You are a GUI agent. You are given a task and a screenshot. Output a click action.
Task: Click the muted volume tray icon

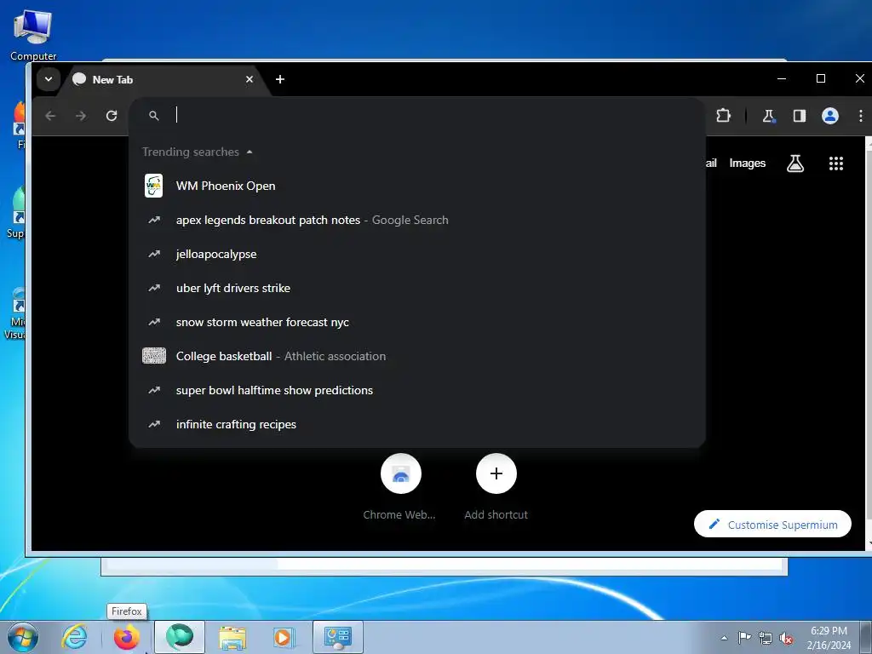[786, 639]
